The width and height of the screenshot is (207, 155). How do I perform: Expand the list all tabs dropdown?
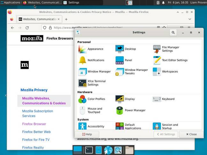[190, 19]
